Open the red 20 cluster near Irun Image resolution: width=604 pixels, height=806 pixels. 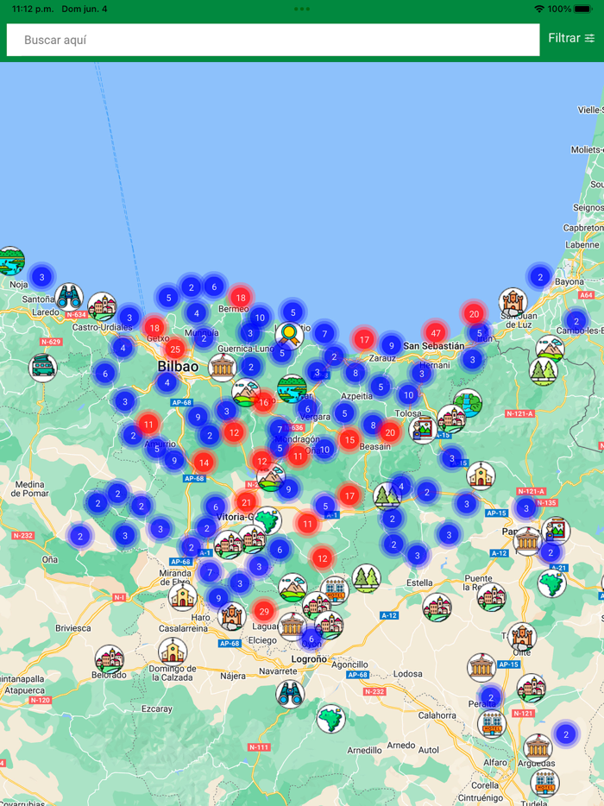click(474, 313)
